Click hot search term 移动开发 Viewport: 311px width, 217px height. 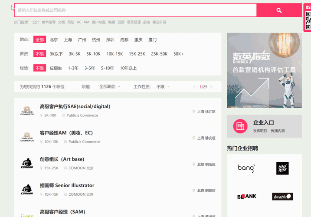point(159,22)
